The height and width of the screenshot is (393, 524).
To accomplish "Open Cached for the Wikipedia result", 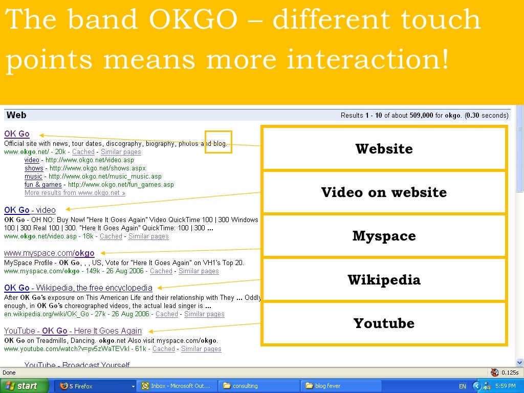I will click(x=167, y=314).
